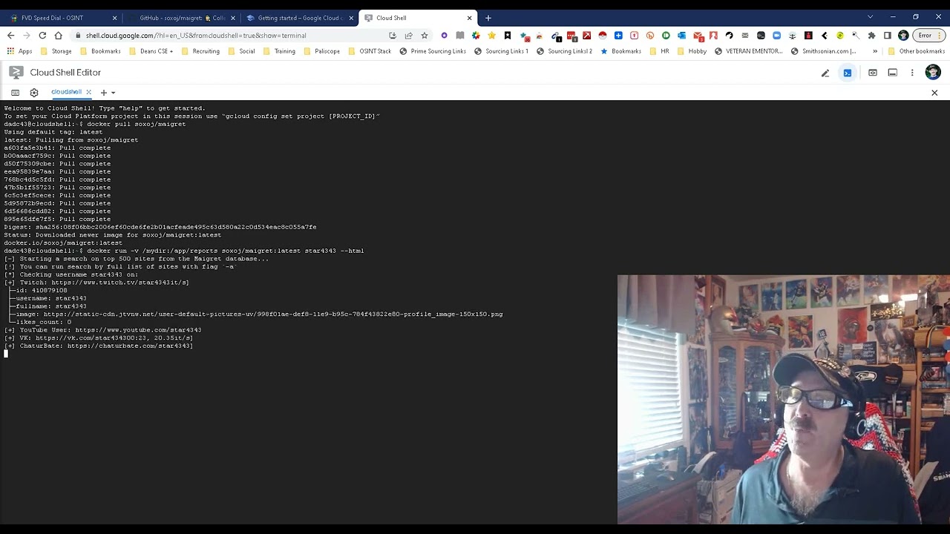Open the Cloud Shell Editor pencil icon
950x534 pixels.
click(x=825, y=73)
